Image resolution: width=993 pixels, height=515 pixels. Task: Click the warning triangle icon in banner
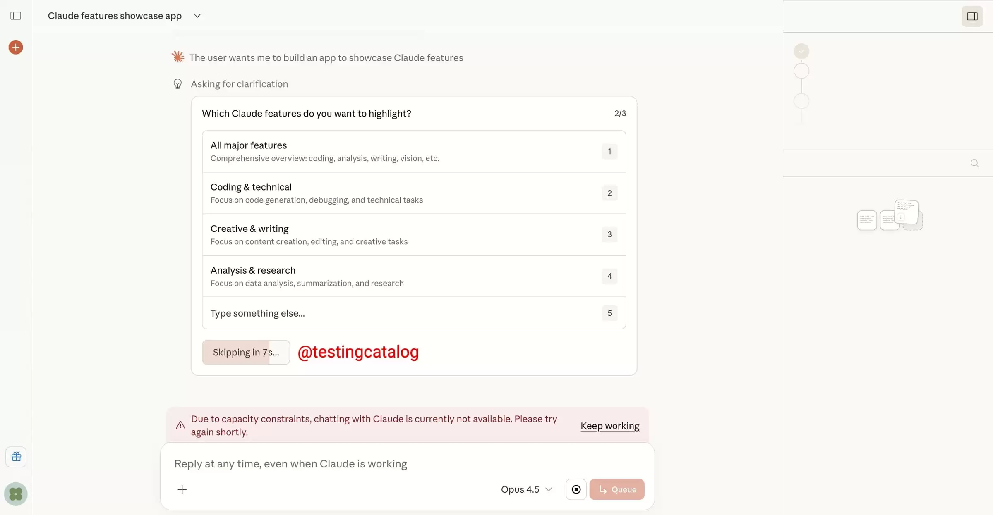(180, 425)
